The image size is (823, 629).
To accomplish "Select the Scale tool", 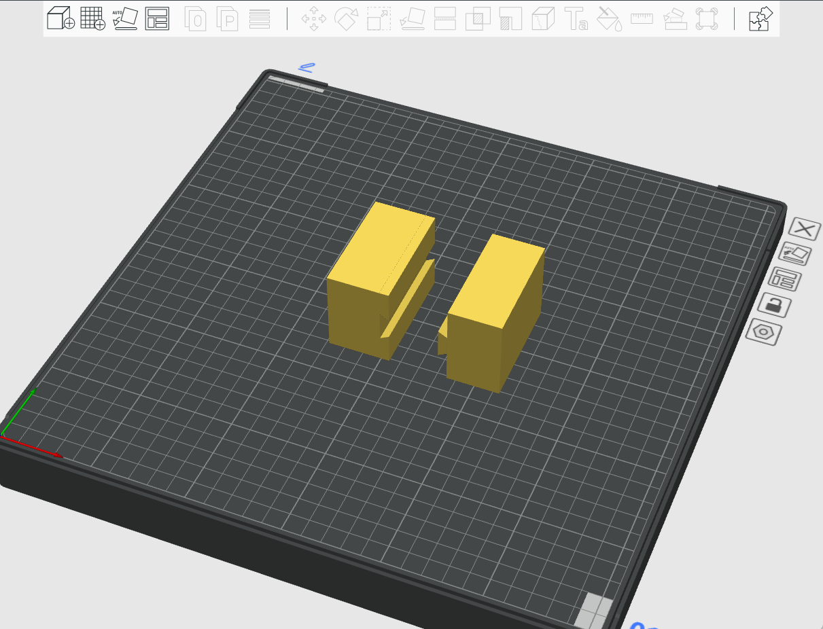I will pyautogui.click(x=379, y=18).
